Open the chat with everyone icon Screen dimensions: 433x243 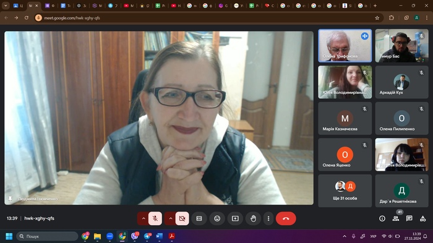[409, 218]
